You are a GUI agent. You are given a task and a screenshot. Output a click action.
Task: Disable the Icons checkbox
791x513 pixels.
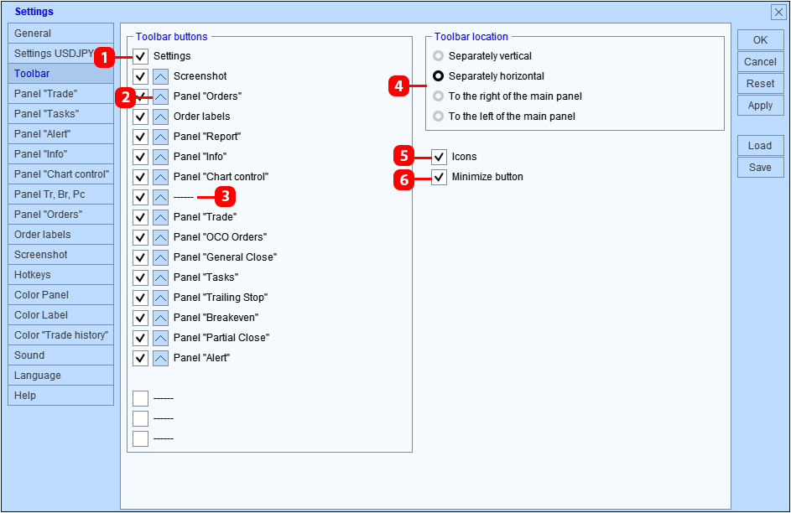click(x=439, y=157)
